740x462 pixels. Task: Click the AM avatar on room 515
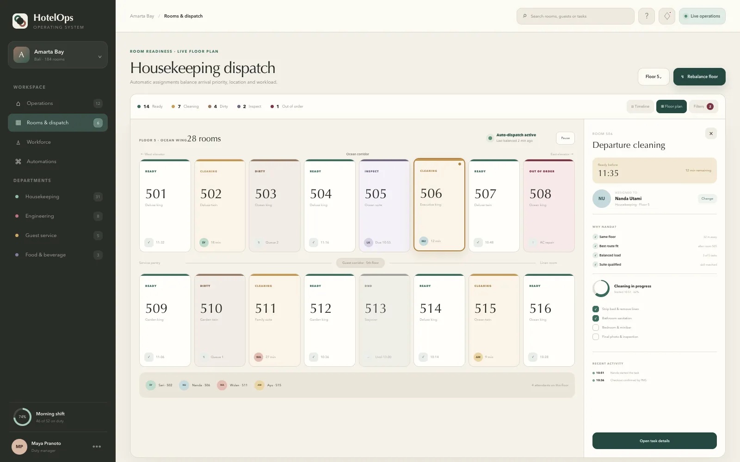[478, 357]
